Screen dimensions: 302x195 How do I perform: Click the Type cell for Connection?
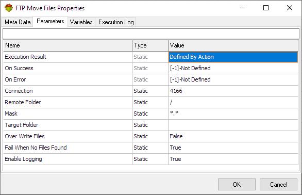150,91
